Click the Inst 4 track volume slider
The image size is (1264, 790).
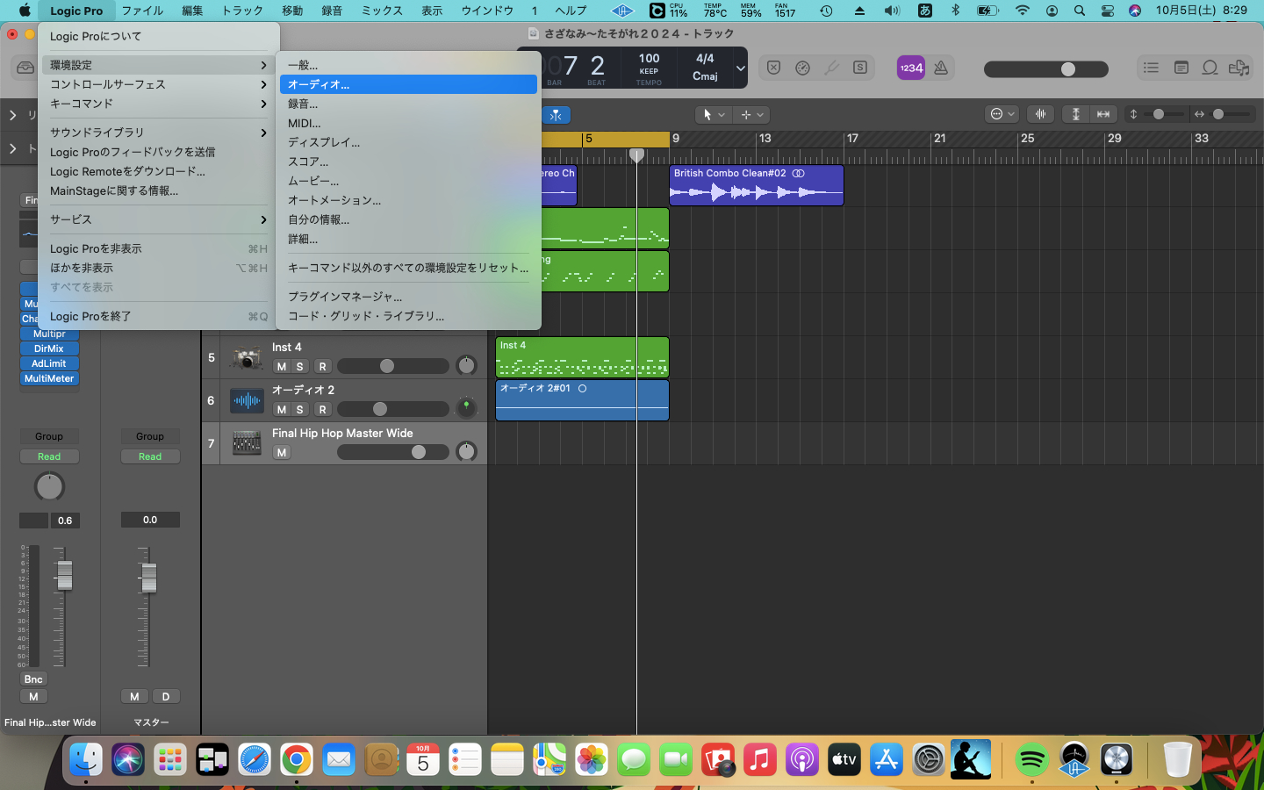393,366
